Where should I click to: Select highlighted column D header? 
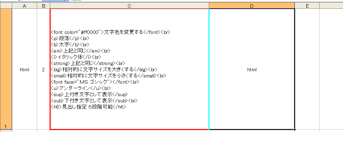click(x=252, y=6)
